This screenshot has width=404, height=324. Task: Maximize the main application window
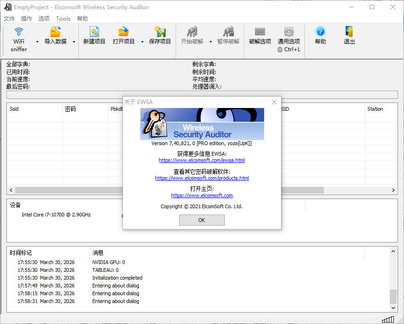pos(372,7)
